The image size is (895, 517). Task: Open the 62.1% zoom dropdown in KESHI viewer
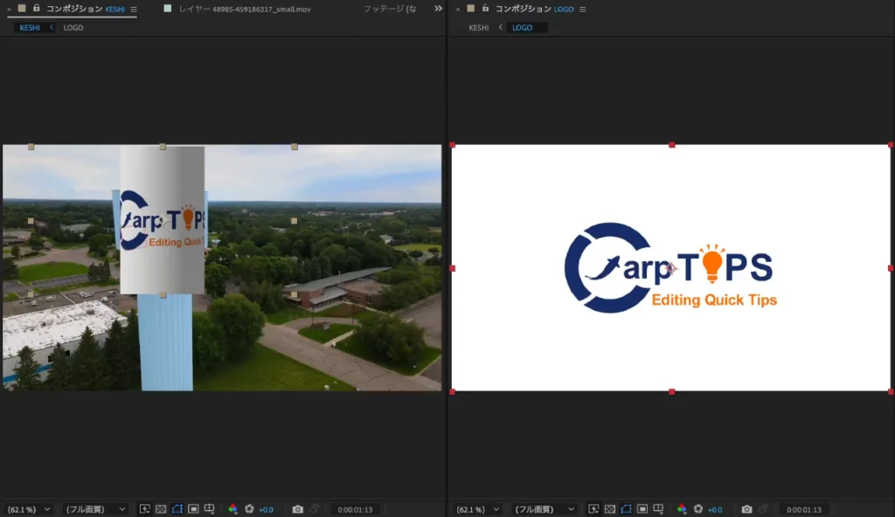pos(29,509)
